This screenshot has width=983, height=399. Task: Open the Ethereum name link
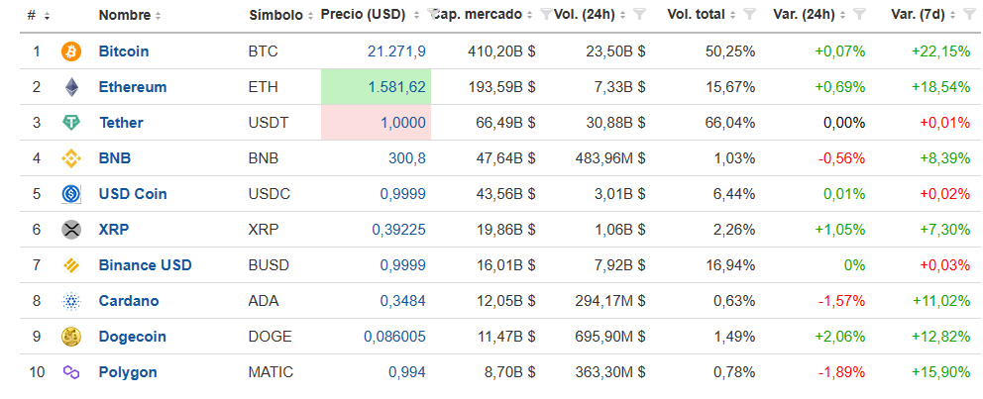coord(133,87)
